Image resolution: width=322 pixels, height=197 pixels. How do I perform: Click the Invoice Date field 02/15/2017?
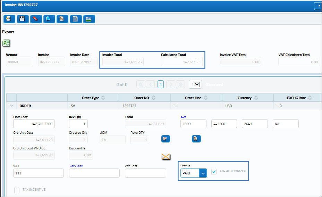pyautogui.click(x=84, y=62)
